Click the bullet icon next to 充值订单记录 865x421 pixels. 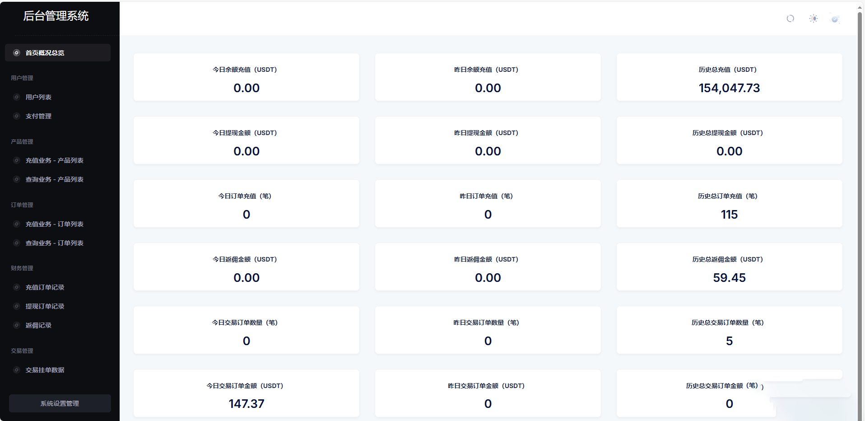[x=17, y=287]
